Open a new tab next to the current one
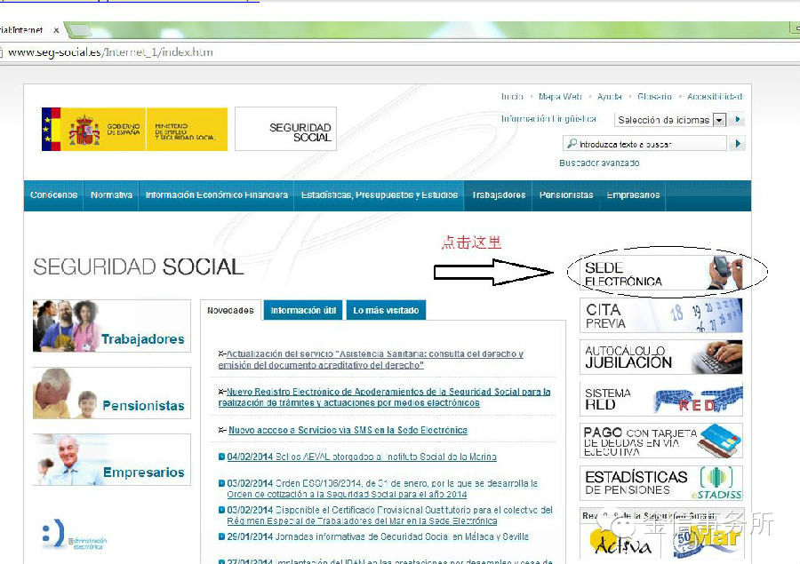Viewport: 800px width, 564px height. tap(78, 30)
